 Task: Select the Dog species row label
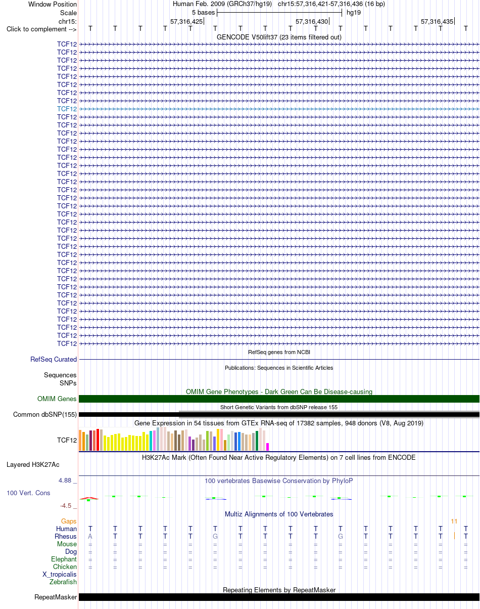71,551
